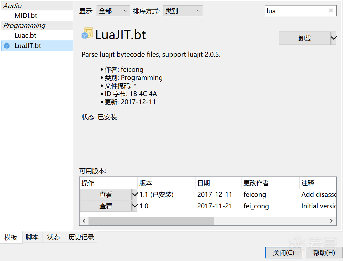Open the 显示 全部 dropdown
The width and height of the screenshot is (343, 261).
click(113, 11)
